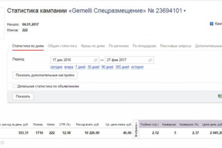
Task: Click impressions value '1710'
Action: tap(39, 133)
